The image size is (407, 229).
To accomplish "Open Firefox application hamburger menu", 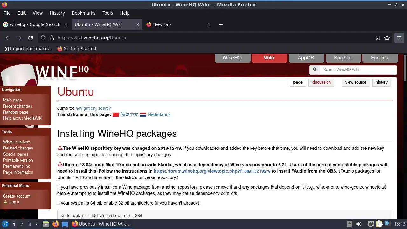I will pyautogui.click(x=399, y=38).
